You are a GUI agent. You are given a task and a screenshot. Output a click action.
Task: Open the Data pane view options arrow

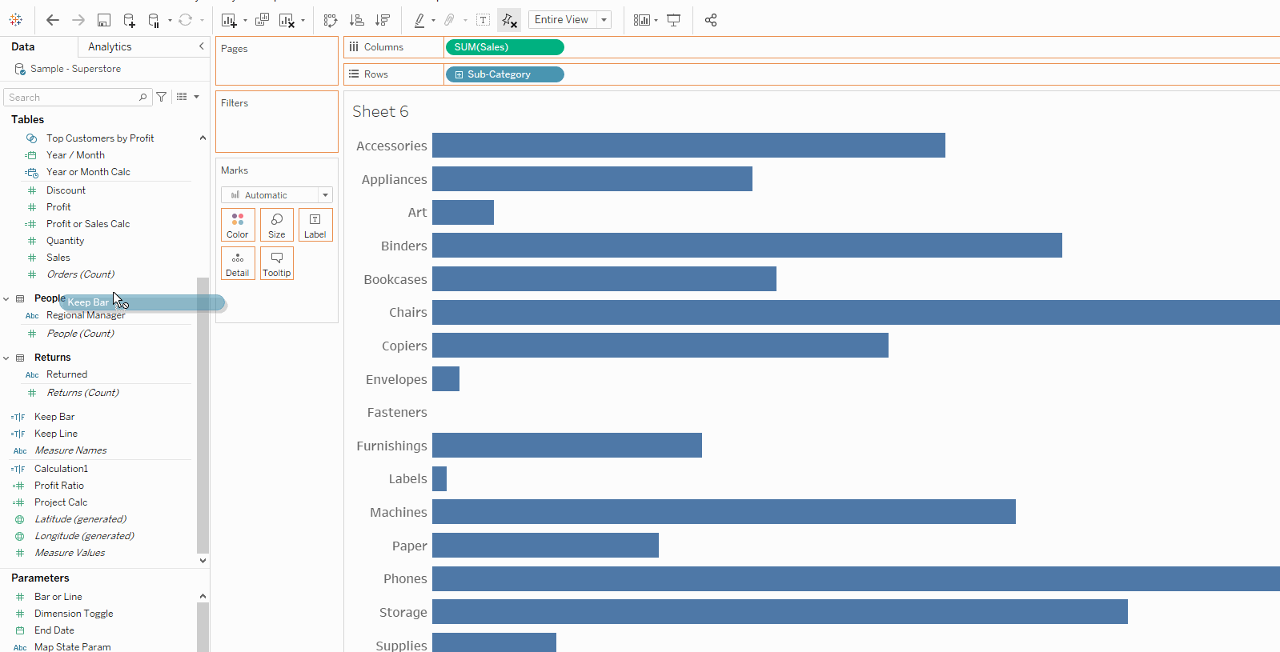196,97
